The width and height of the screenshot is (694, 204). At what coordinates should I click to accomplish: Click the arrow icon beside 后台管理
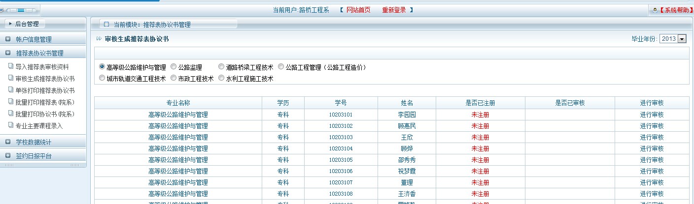tap(10, 24)
